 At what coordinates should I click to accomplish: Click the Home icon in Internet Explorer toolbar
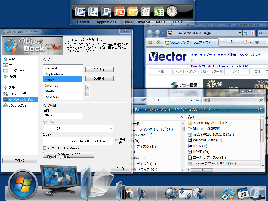pyautogui.click(x=232, y=42)
